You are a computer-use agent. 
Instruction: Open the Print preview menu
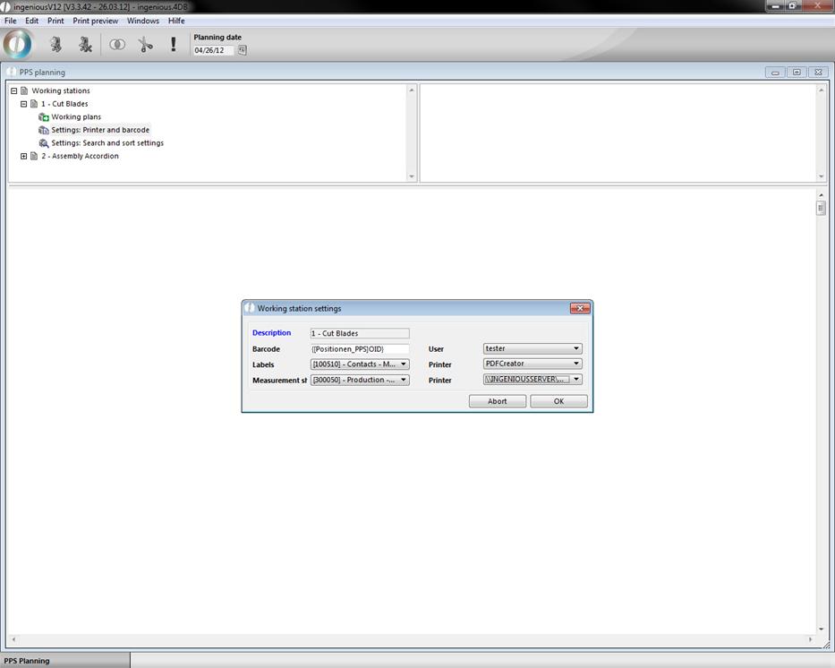pyautogui.click(x=95, y=21)
